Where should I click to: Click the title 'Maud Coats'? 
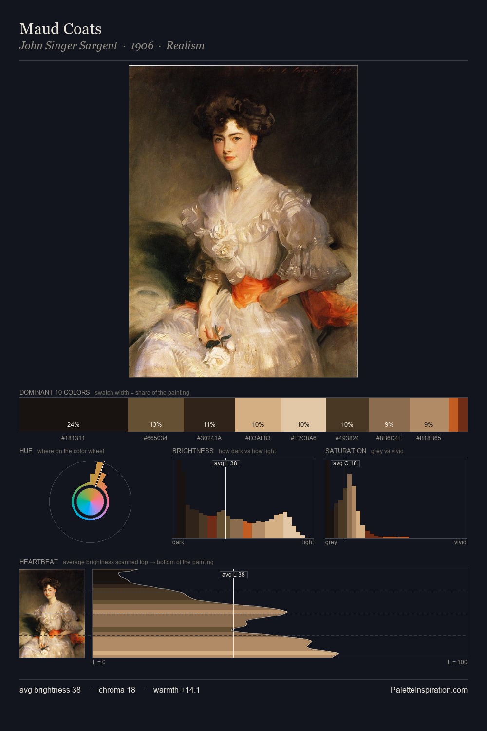coord(60,29)
